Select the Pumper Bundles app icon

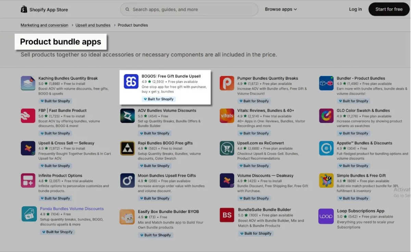point(227,83)
